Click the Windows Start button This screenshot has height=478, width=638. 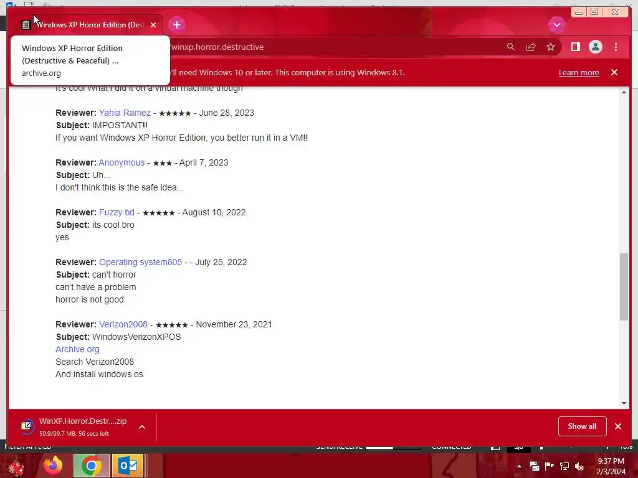click(x=16, y=466)
